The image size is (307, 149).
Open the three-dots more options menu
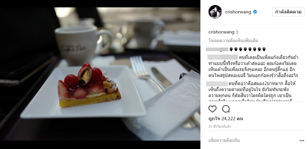click(x=302, y=141)
